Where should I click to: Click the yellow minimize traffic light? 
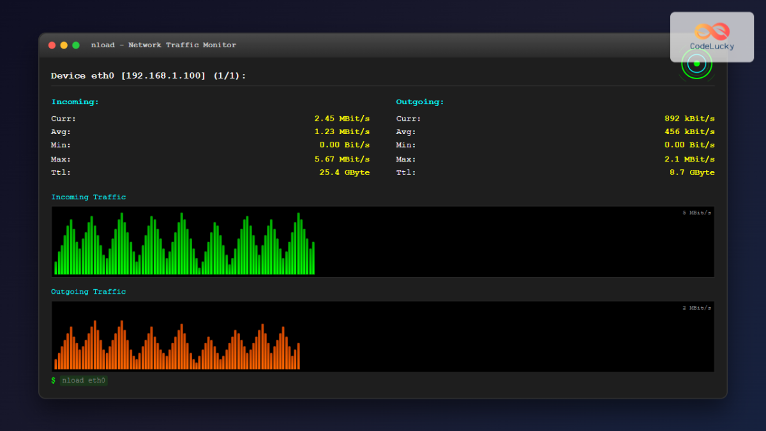64,45
